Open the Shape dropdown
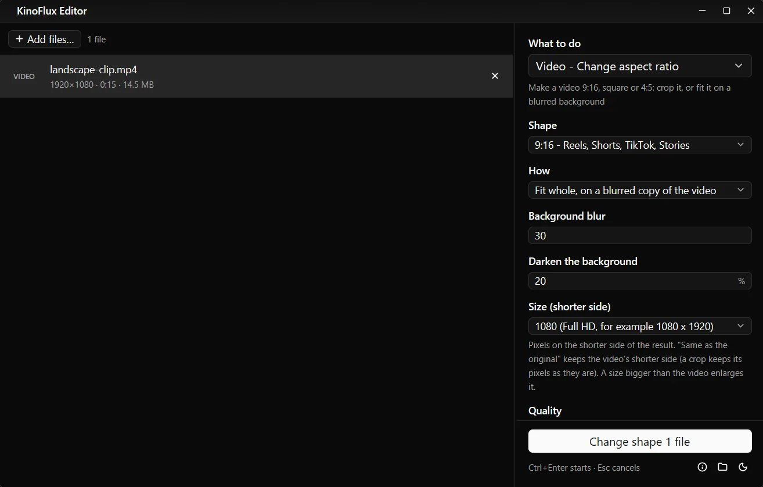 click(640, 145)
